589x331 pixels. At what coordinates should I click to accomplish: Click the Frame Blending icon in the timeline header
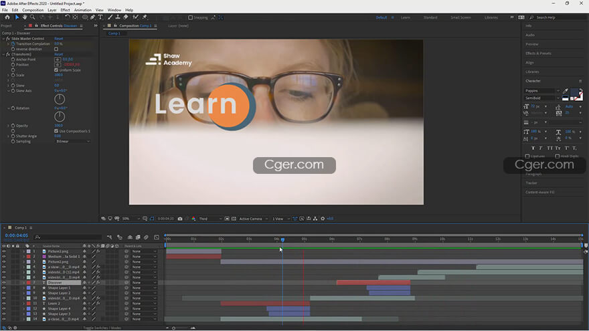point(138,237)
